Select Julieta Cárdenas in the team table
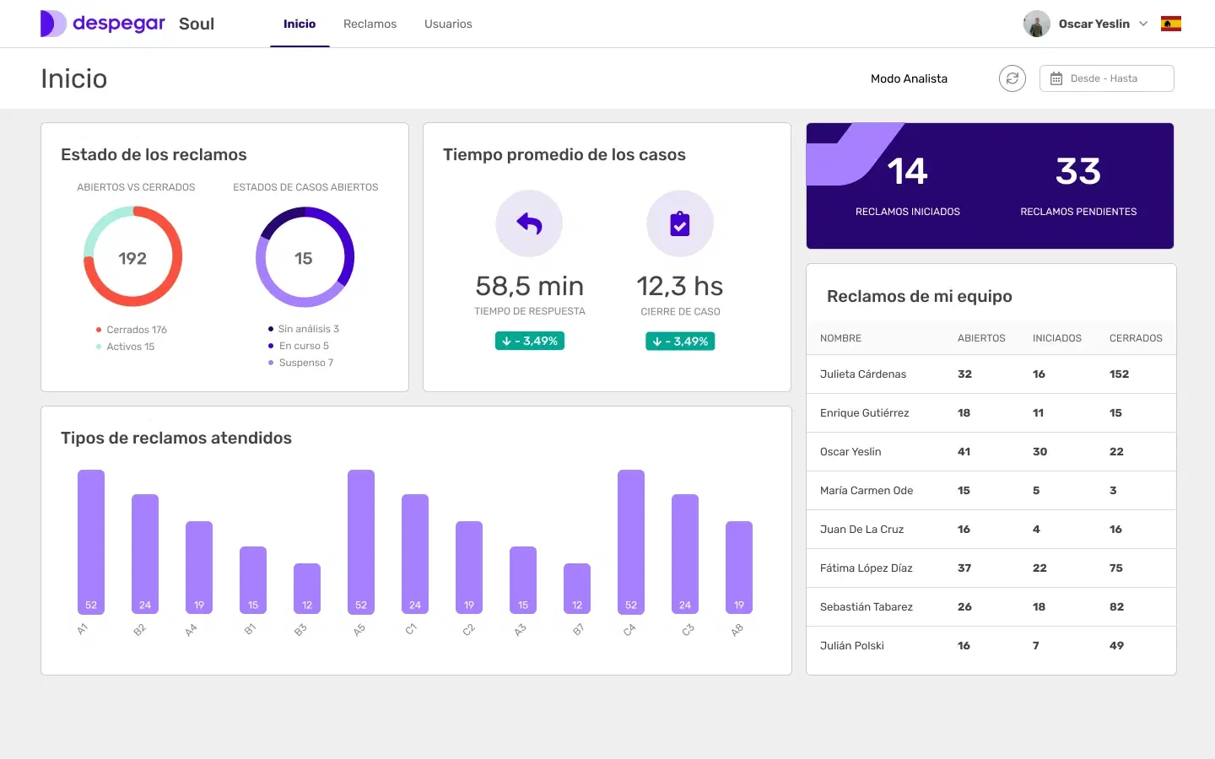Screen dimensions: 1215x759 tap(863, 374)
